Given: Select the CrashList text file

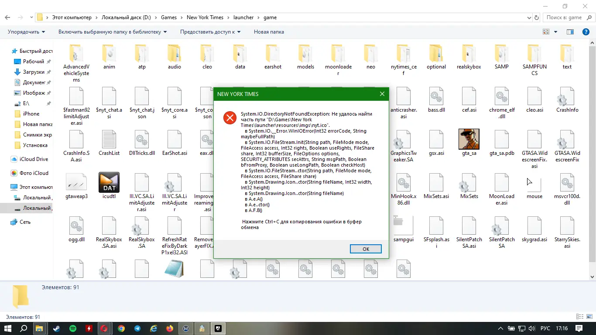Looking at the screenshot, I should [109, 140].
